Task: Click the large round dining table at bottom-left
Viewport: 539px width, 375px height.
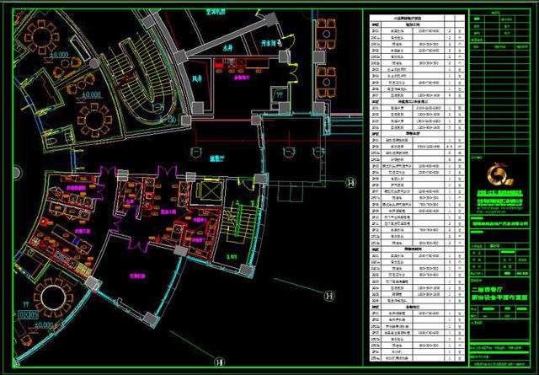Action: [x=56, y=301]
